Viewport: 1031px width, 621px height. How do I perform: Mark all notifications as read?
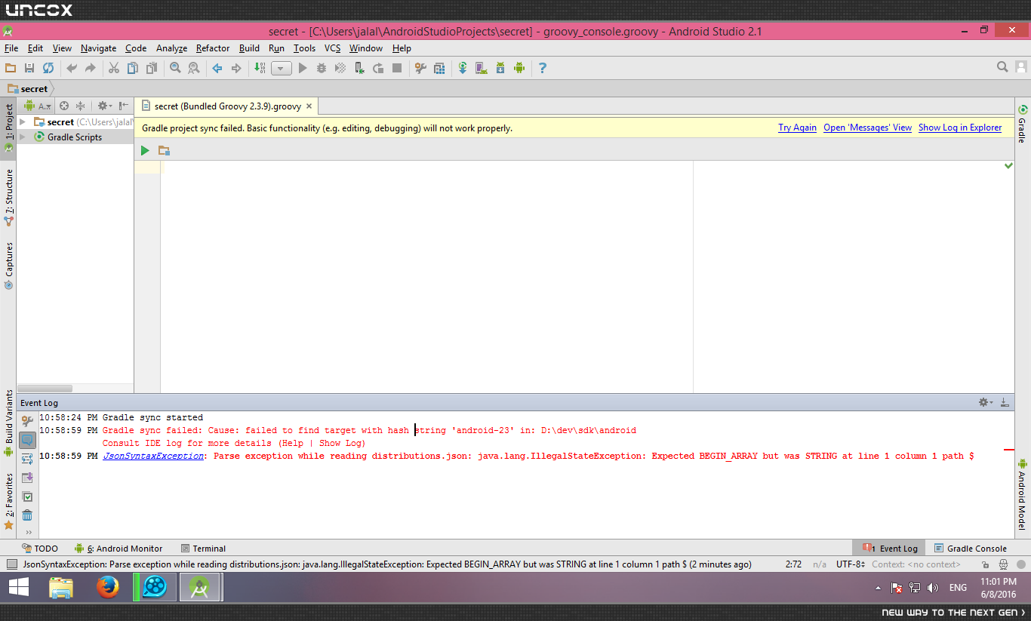point(27,497)
